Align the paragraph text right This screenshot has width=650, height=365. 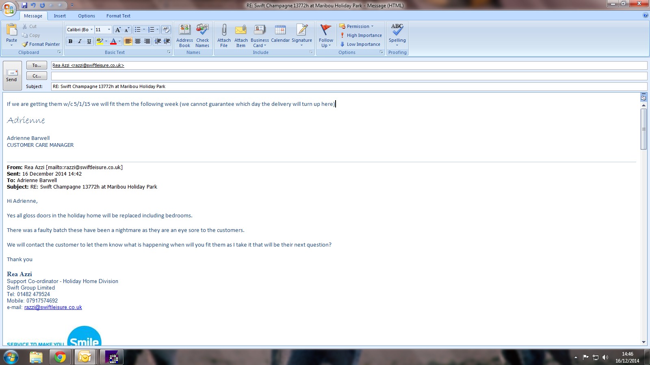[x=147, y=41]
